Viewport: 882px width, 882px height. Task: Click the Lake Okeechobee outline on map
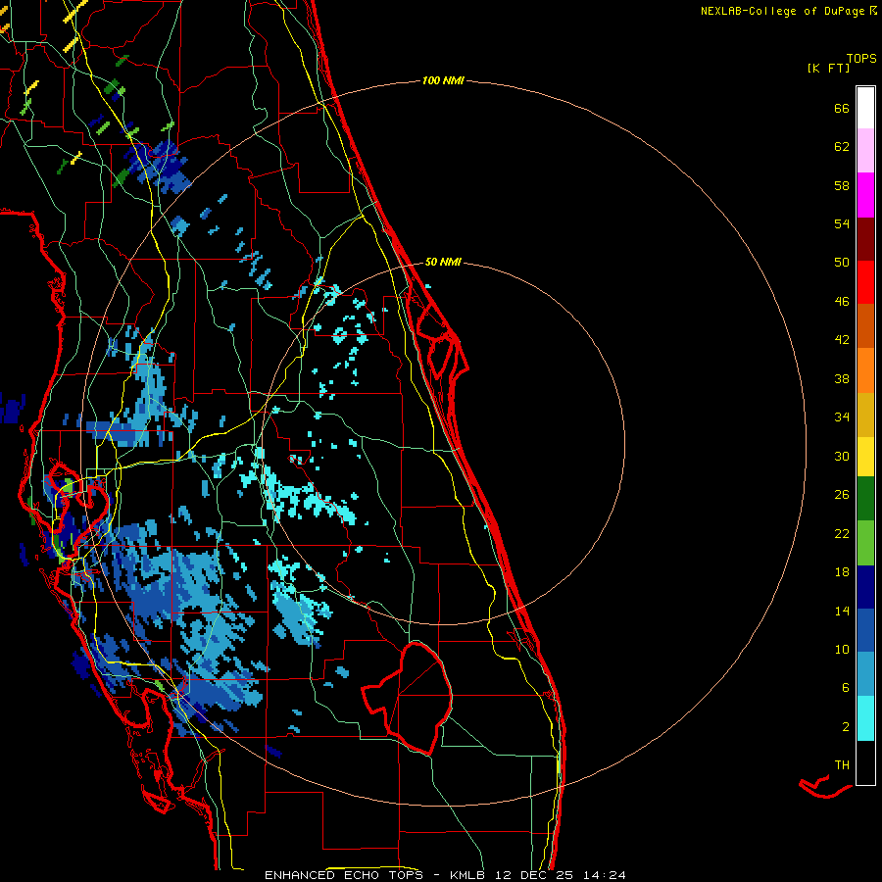(x=408, y=698)
